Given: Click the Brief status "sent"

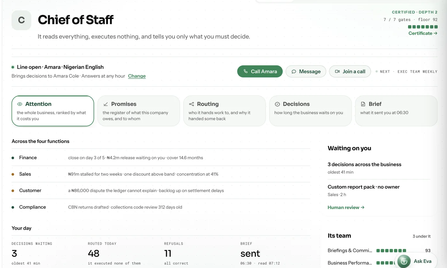Looking at the screenshot, I should coord(250,254).
